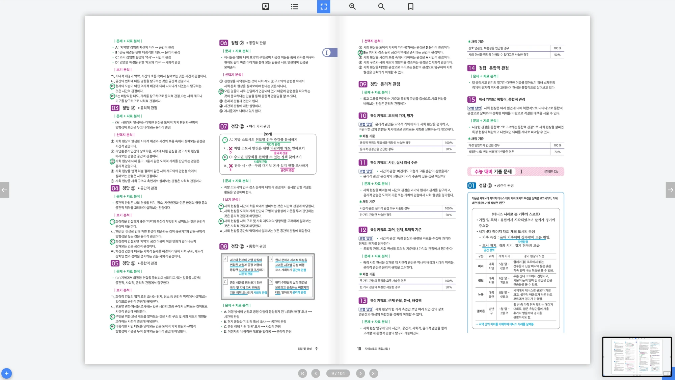Image resolution: width=675 pixels, height=380 pixels.
Task: Bookmark the current page
Action: coord(410,6)
